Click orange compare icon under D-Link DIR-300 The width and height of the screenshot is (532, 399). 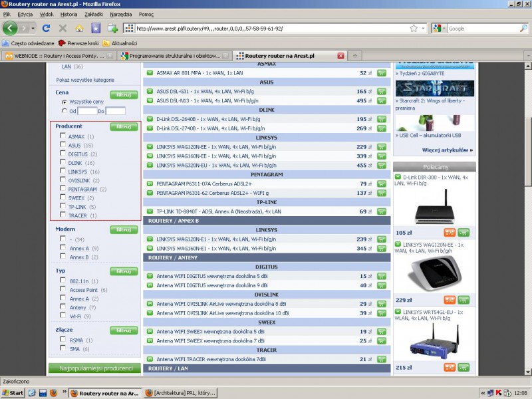(x=449, y=233)
